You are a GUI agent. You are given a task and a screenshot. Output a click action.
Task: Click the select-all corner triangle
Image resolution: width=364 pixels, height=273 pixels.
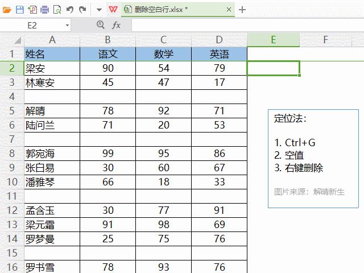pyautogui.click(x=16, y=41)
